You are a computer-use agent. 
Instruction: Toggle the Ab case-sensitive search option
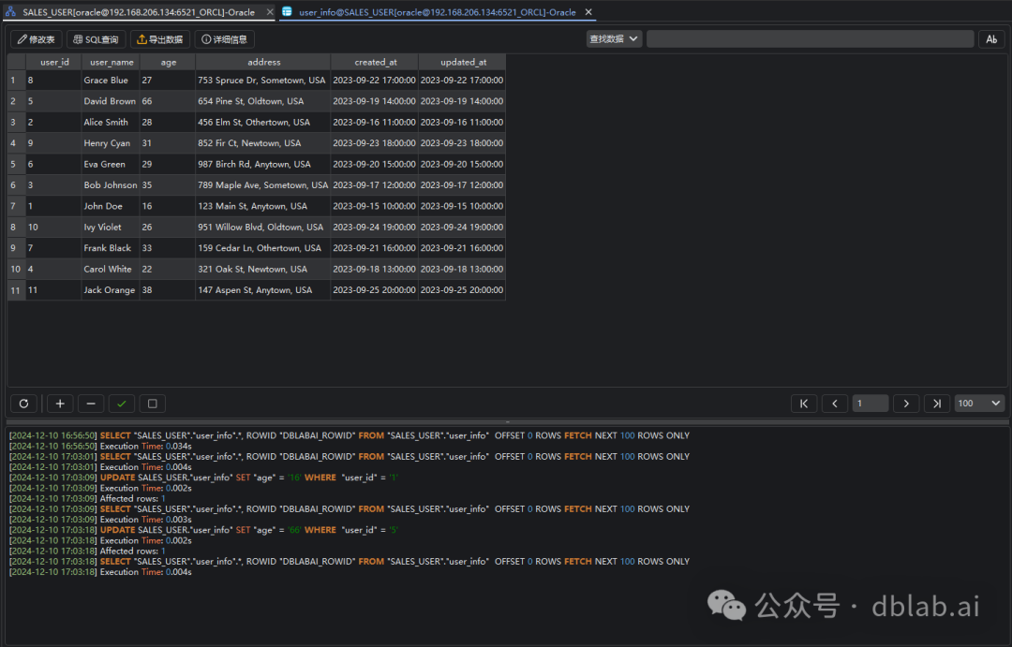991,38
